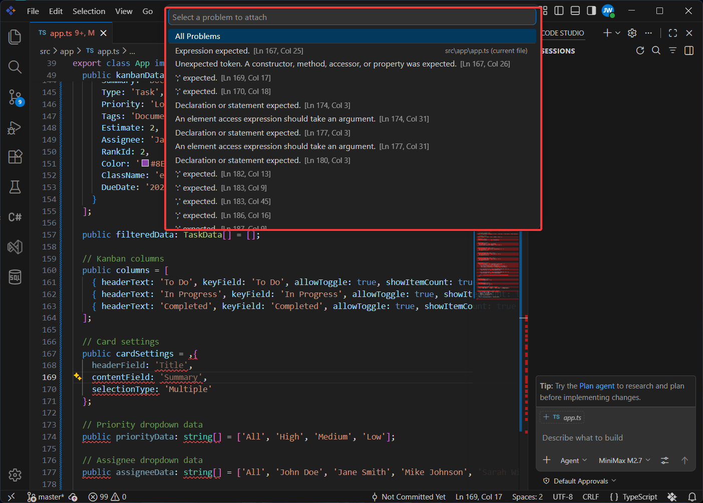Click the code action lightbulb on line 169
This screenshot has width=703, height=503.
(78, 376)
